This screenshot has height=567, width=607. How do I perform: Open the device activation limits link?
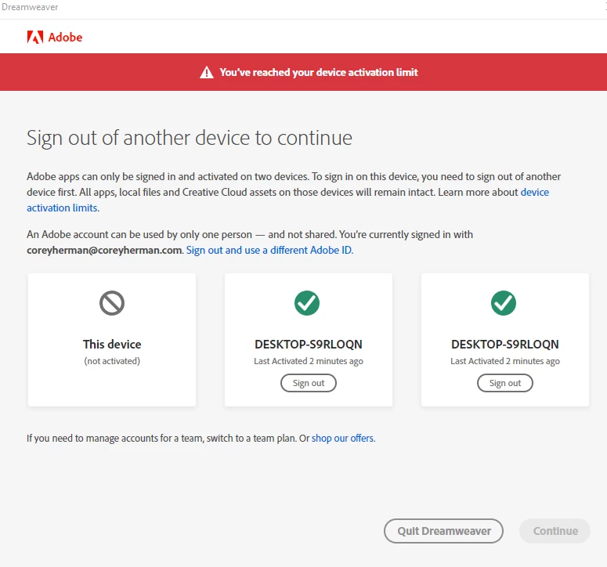coord(535,193)
